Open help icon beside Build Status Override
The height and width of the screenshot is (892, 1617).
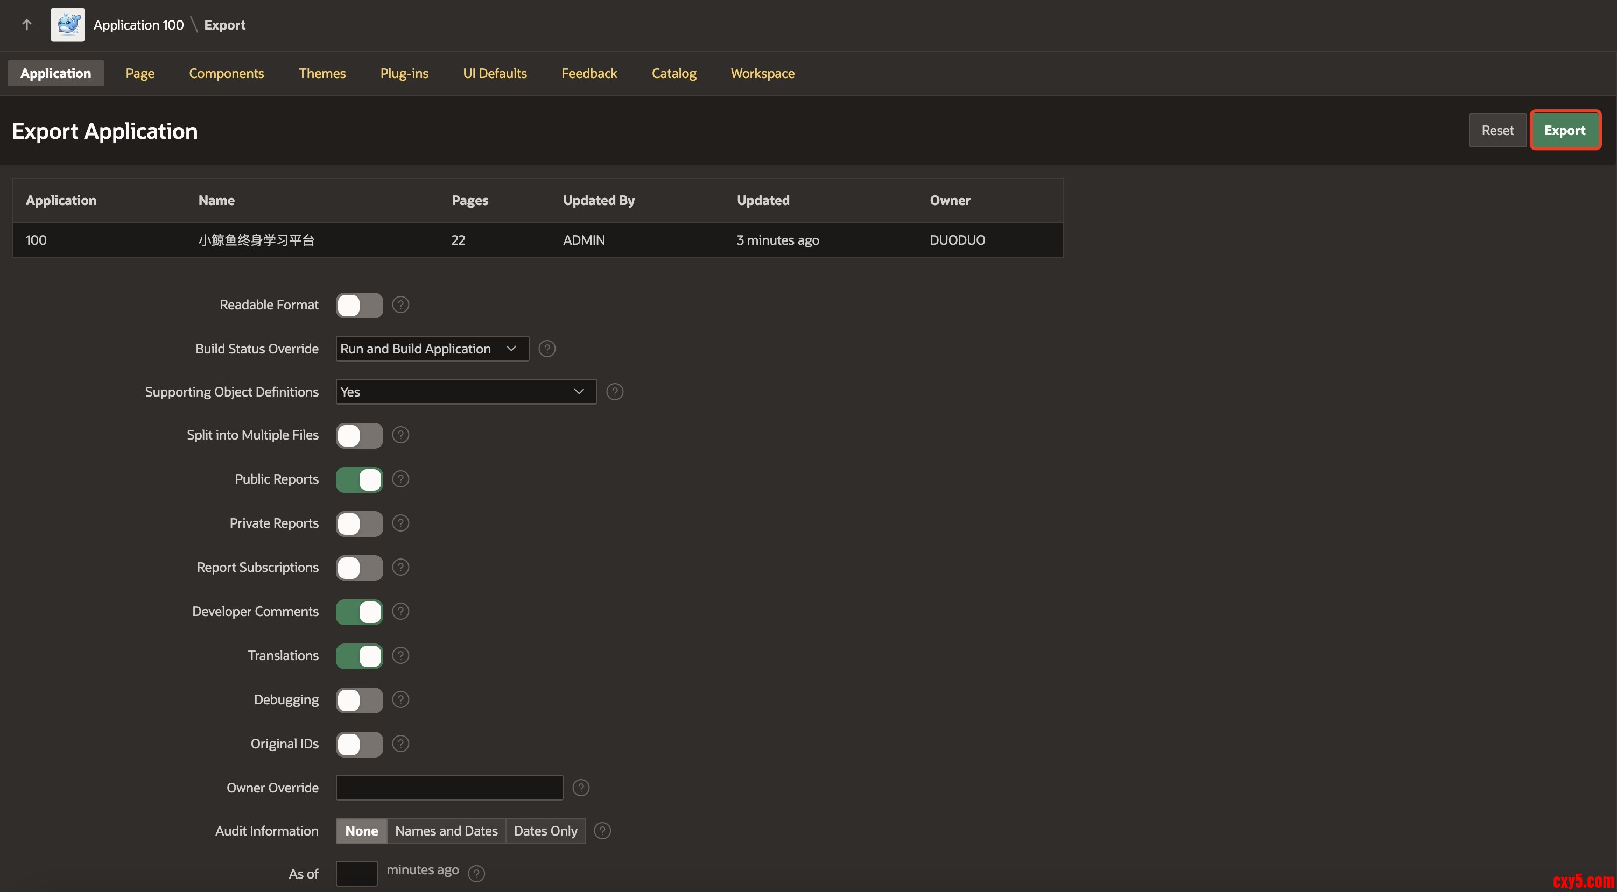[547, 349]
